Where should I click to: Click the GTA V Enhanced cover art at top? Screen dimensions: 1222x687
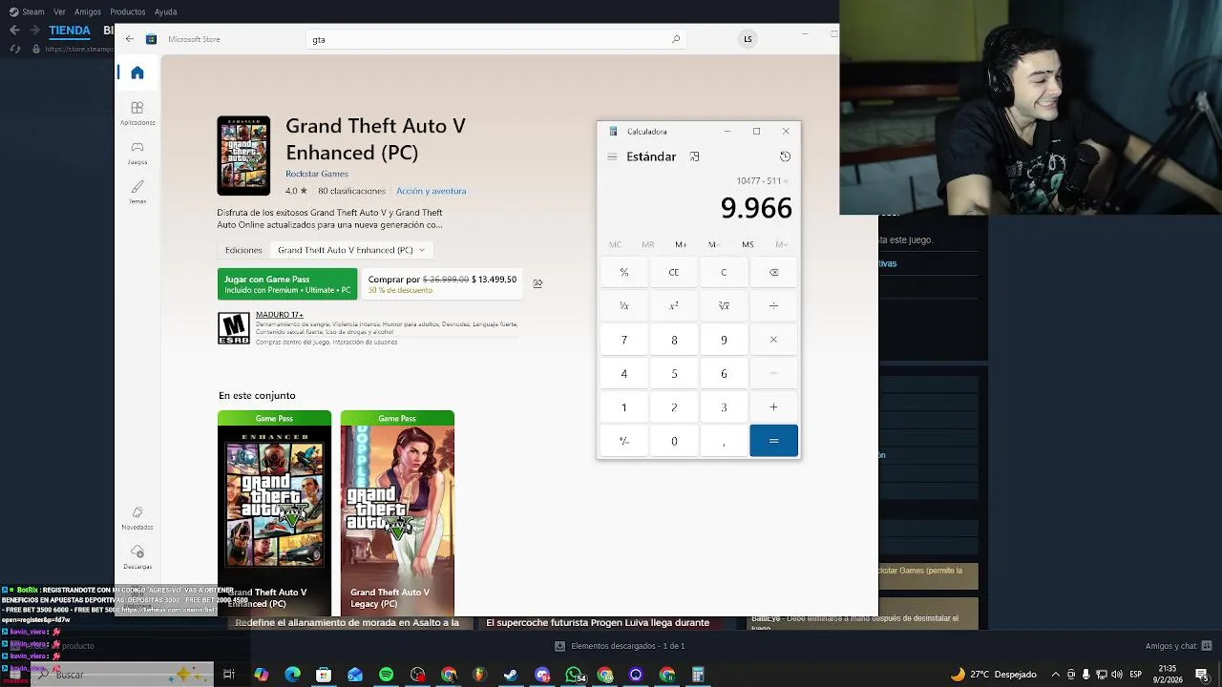click(x=243, y=156)
